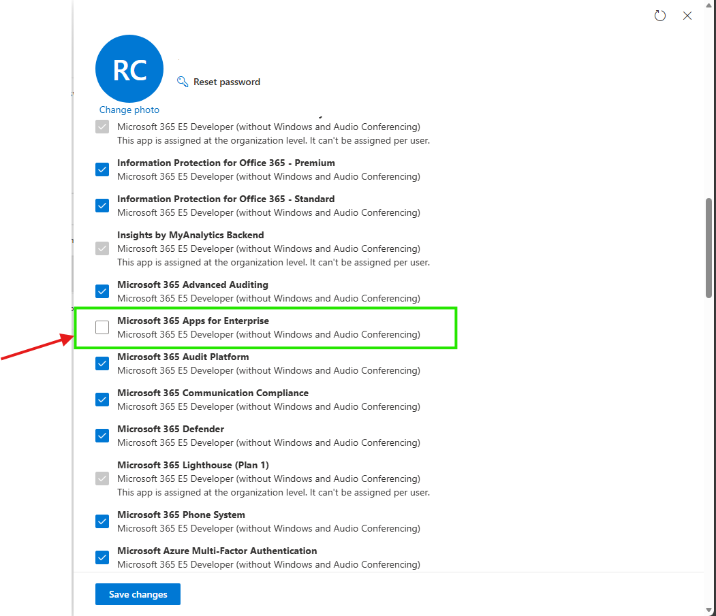
Task: Uncheck Microsoft 365 Defender
Action: 102,436
